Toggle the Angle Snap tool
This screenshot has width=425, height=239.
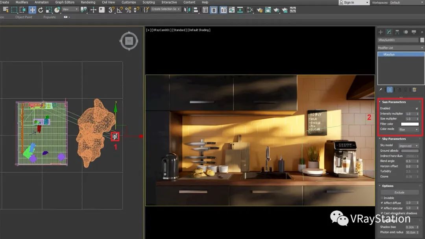(x=120, y=10)
